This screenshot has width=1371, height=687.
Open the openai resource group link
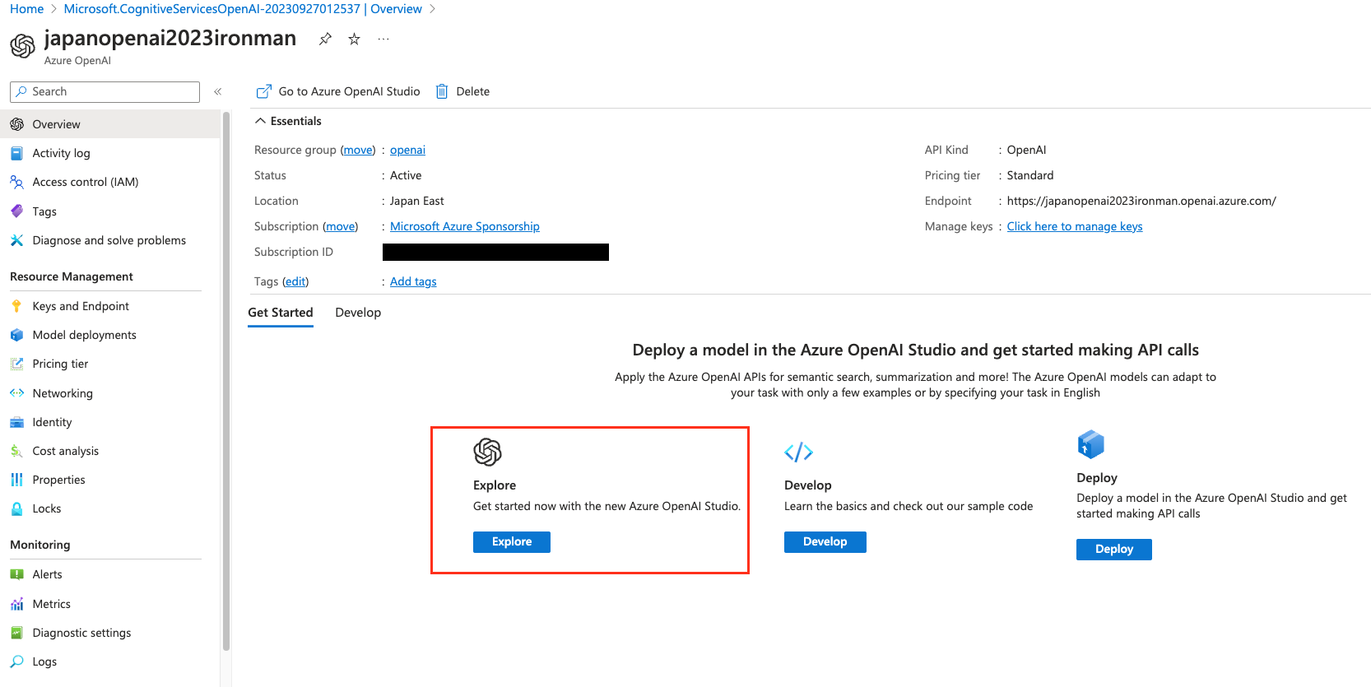[407, 150]
